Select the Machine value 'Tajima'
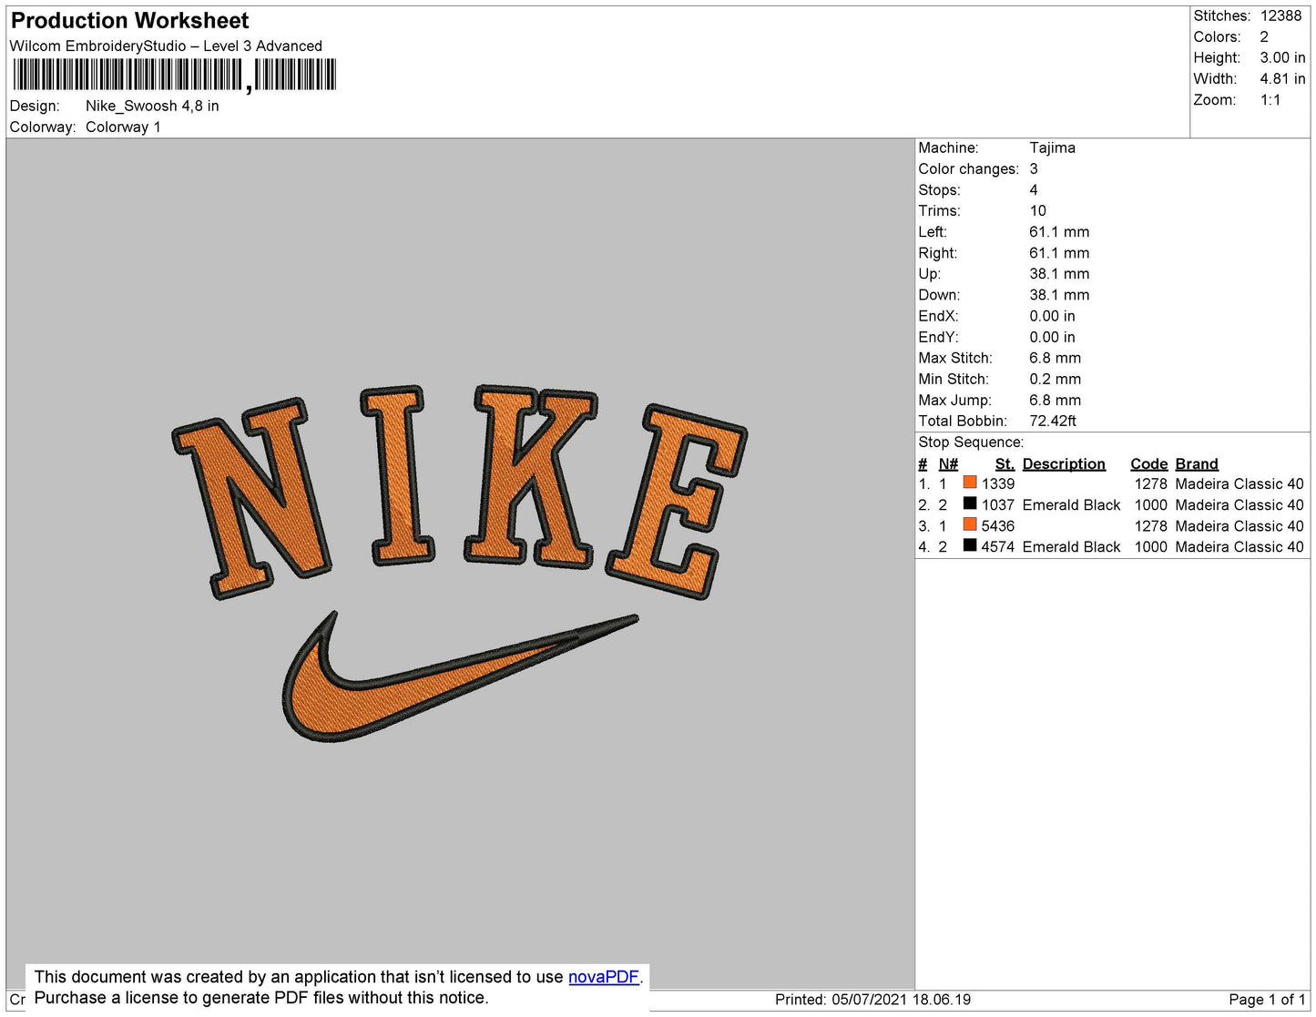The width and height of the screenshot is (1316, 1017). 1052,147
